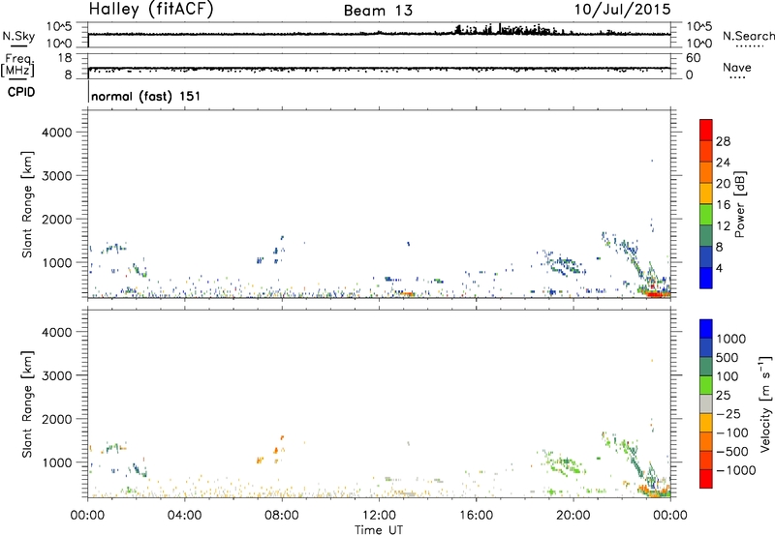Select the 'normal (fast) 151' mode text
The height and width of the screenshot is (536, 775).
click(146, 96)
